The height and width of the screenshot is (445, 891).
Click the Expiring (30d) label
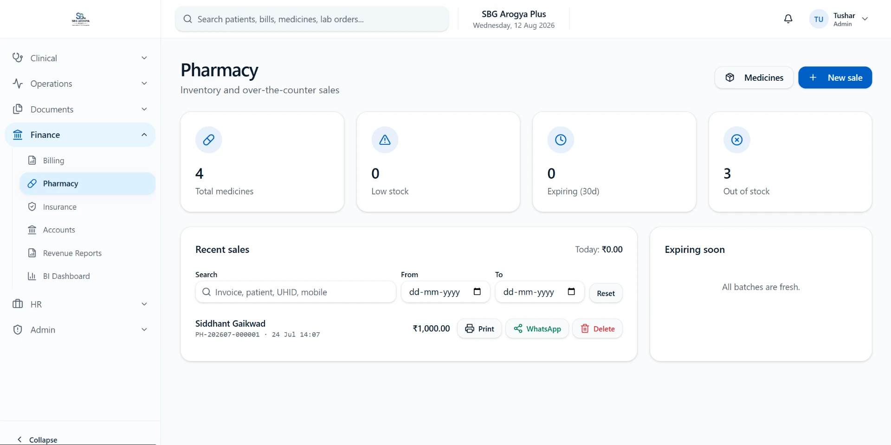(x=573, y=191)
